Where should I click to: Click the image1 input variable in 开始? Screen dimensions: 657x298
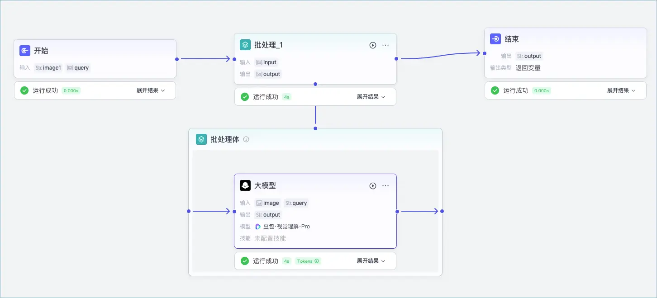[x=48, y=68]
